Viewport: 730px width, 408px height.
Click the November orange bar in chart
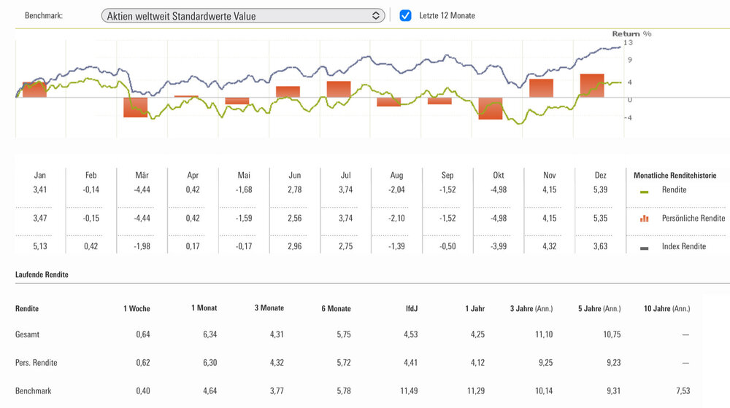point(541,87)
